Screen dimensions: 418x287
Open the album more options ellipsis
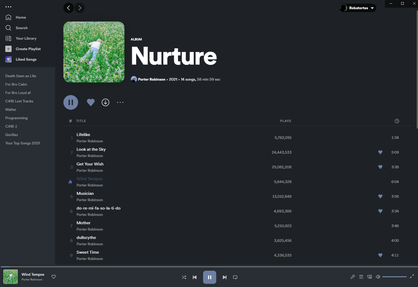[x=120, y=102]
